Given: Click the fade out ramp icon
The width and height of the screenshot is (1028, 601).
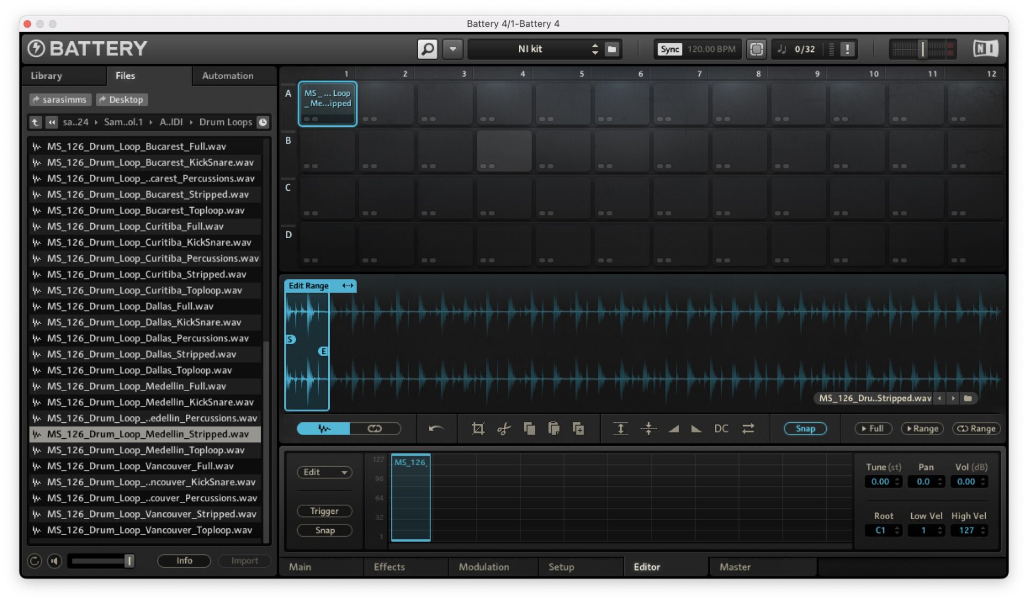Looking at the screenshot, I should click(x=696, y=429).
